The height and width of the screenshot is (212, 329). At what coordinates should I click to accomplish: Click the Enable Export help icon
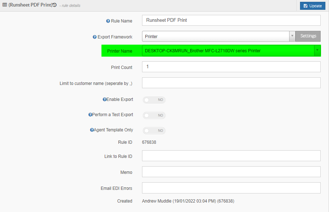click(x=104, y=99)
